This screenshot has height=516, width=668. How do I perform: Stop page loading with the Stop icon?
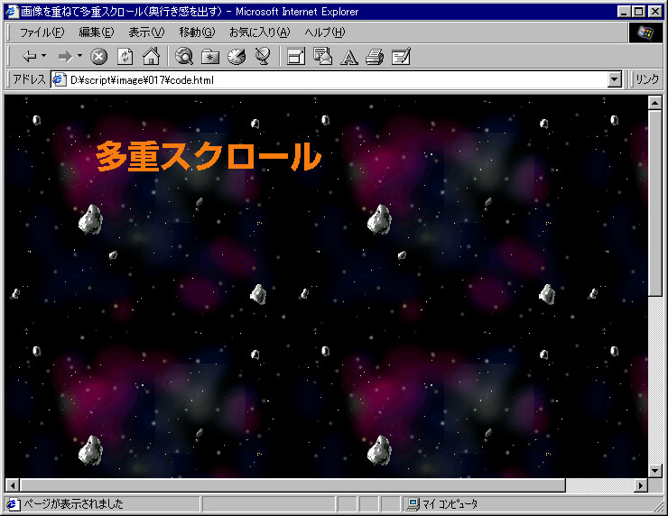click(x=98, y=56)
